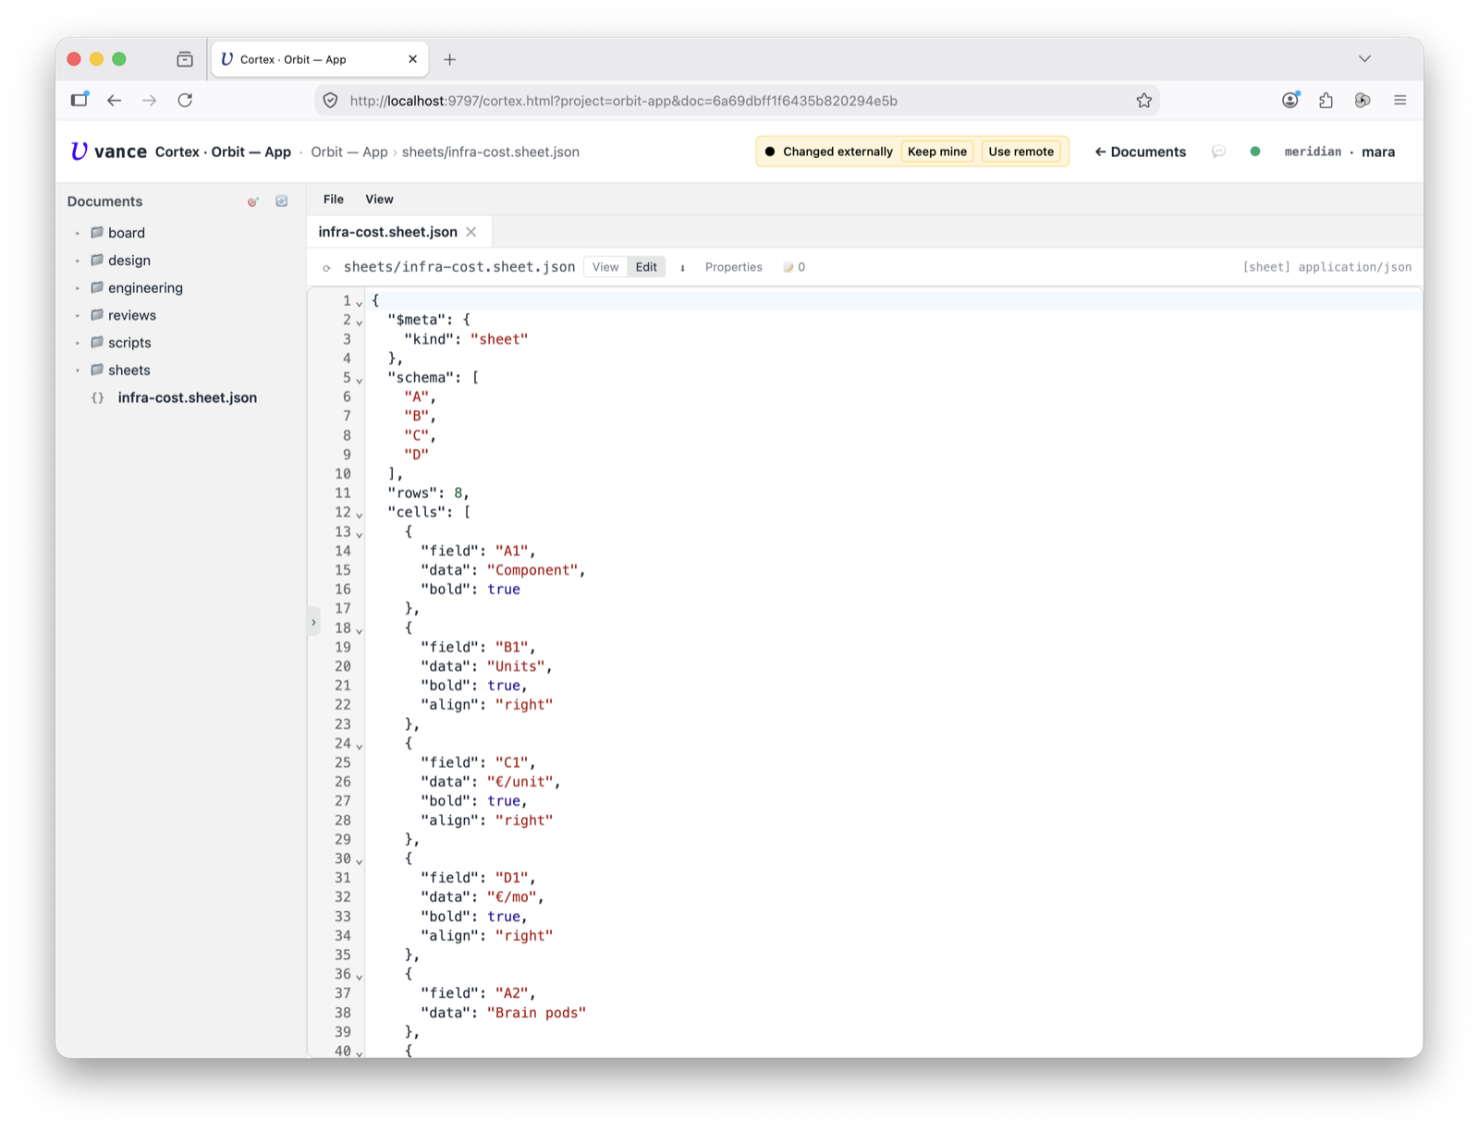Viewport: 1479px width, 1131px height.
Task: Toggle the sidebar collapse handle
Action: click(x=313, y=623)
